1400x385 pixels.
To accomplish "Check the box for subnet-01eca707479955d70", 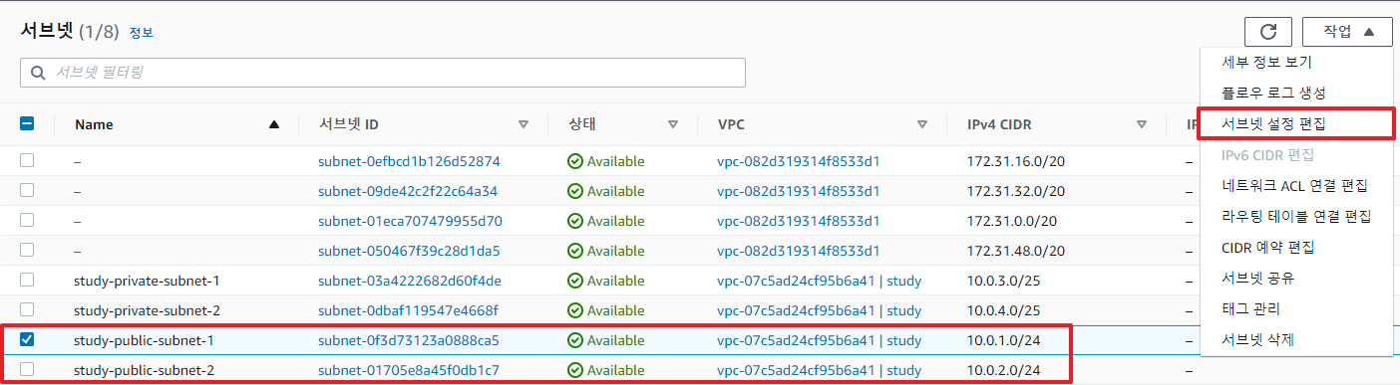I will tap(27, 220).
